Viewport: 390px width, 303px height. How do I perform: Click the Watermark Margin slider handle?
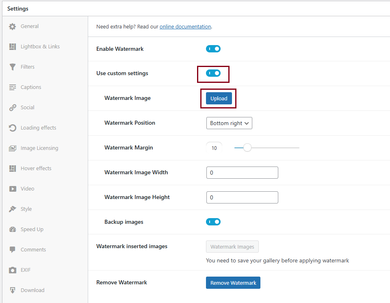247,148
